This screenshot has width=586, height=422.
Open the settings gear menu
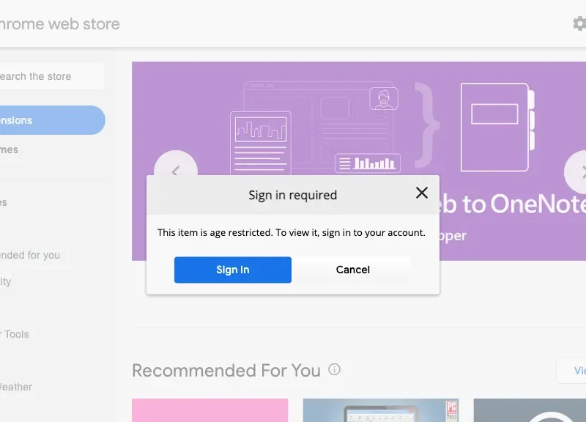pos(579,24)
